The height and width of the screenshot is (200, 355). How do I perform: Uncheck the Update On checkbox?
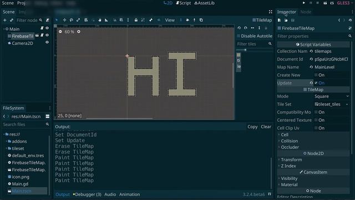pos(316,83)
